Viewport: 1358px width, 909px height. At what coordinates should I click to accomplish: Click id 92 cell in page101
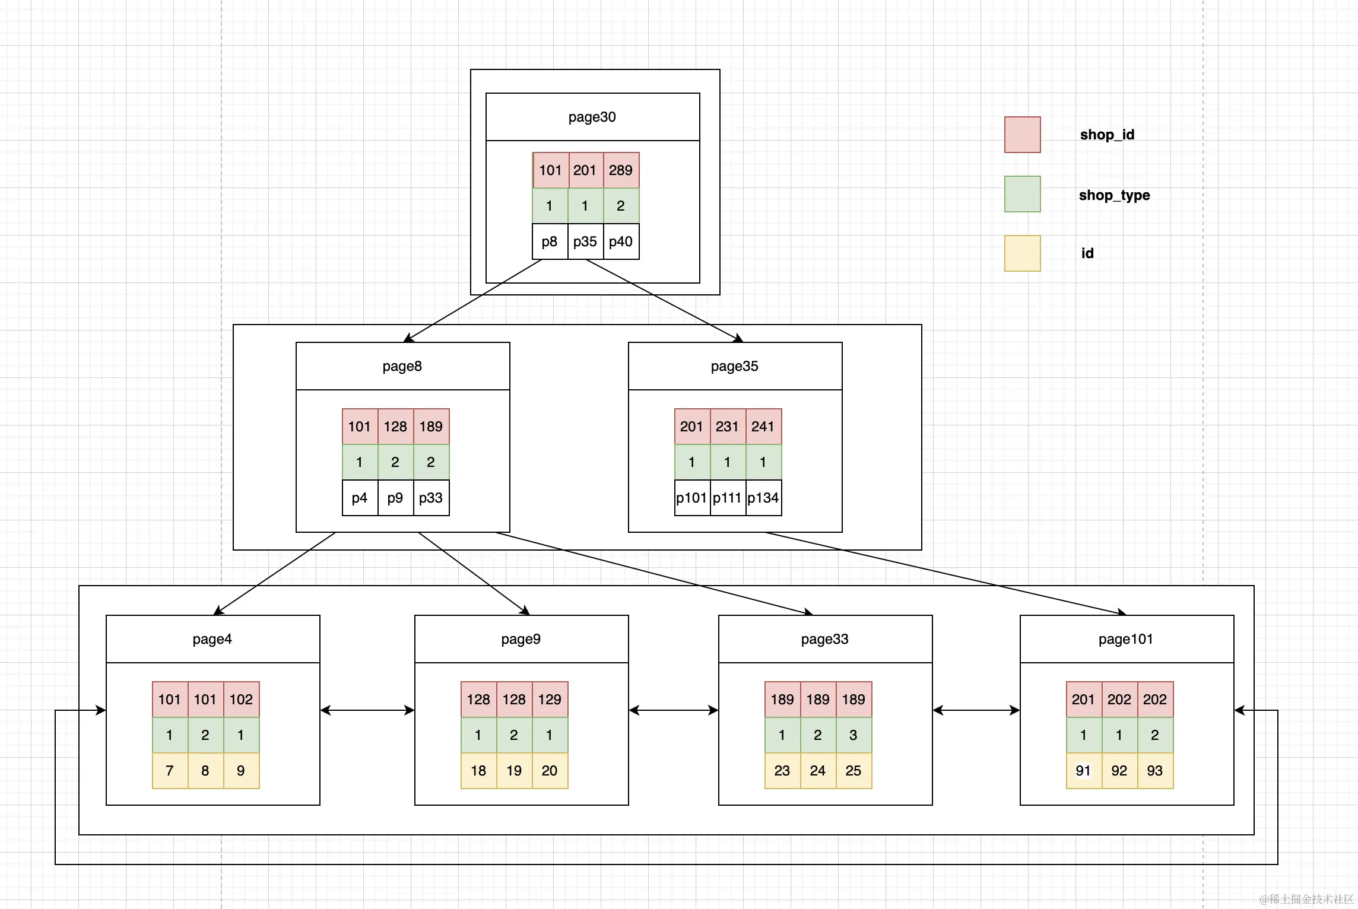(1120, 771)
